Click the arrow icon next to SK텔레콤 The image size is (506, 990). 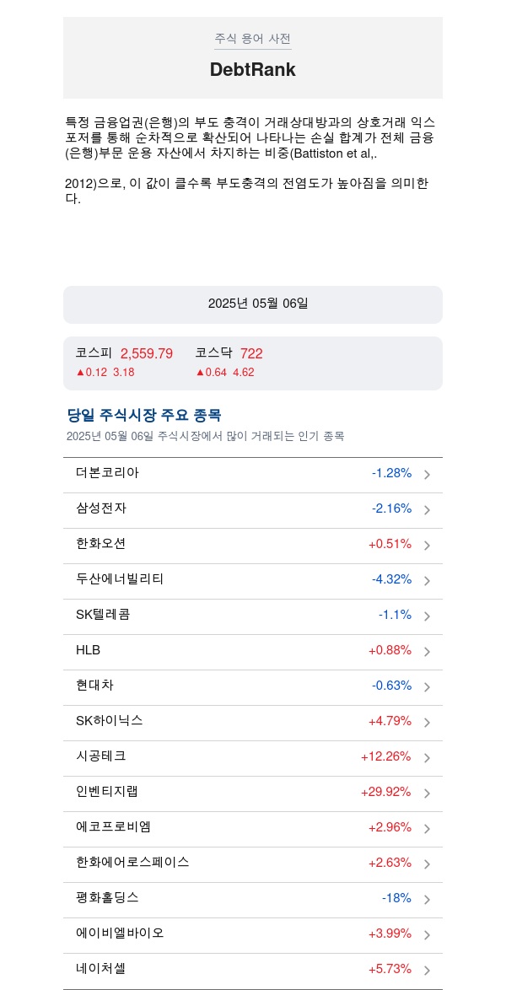tap(427, 616)
